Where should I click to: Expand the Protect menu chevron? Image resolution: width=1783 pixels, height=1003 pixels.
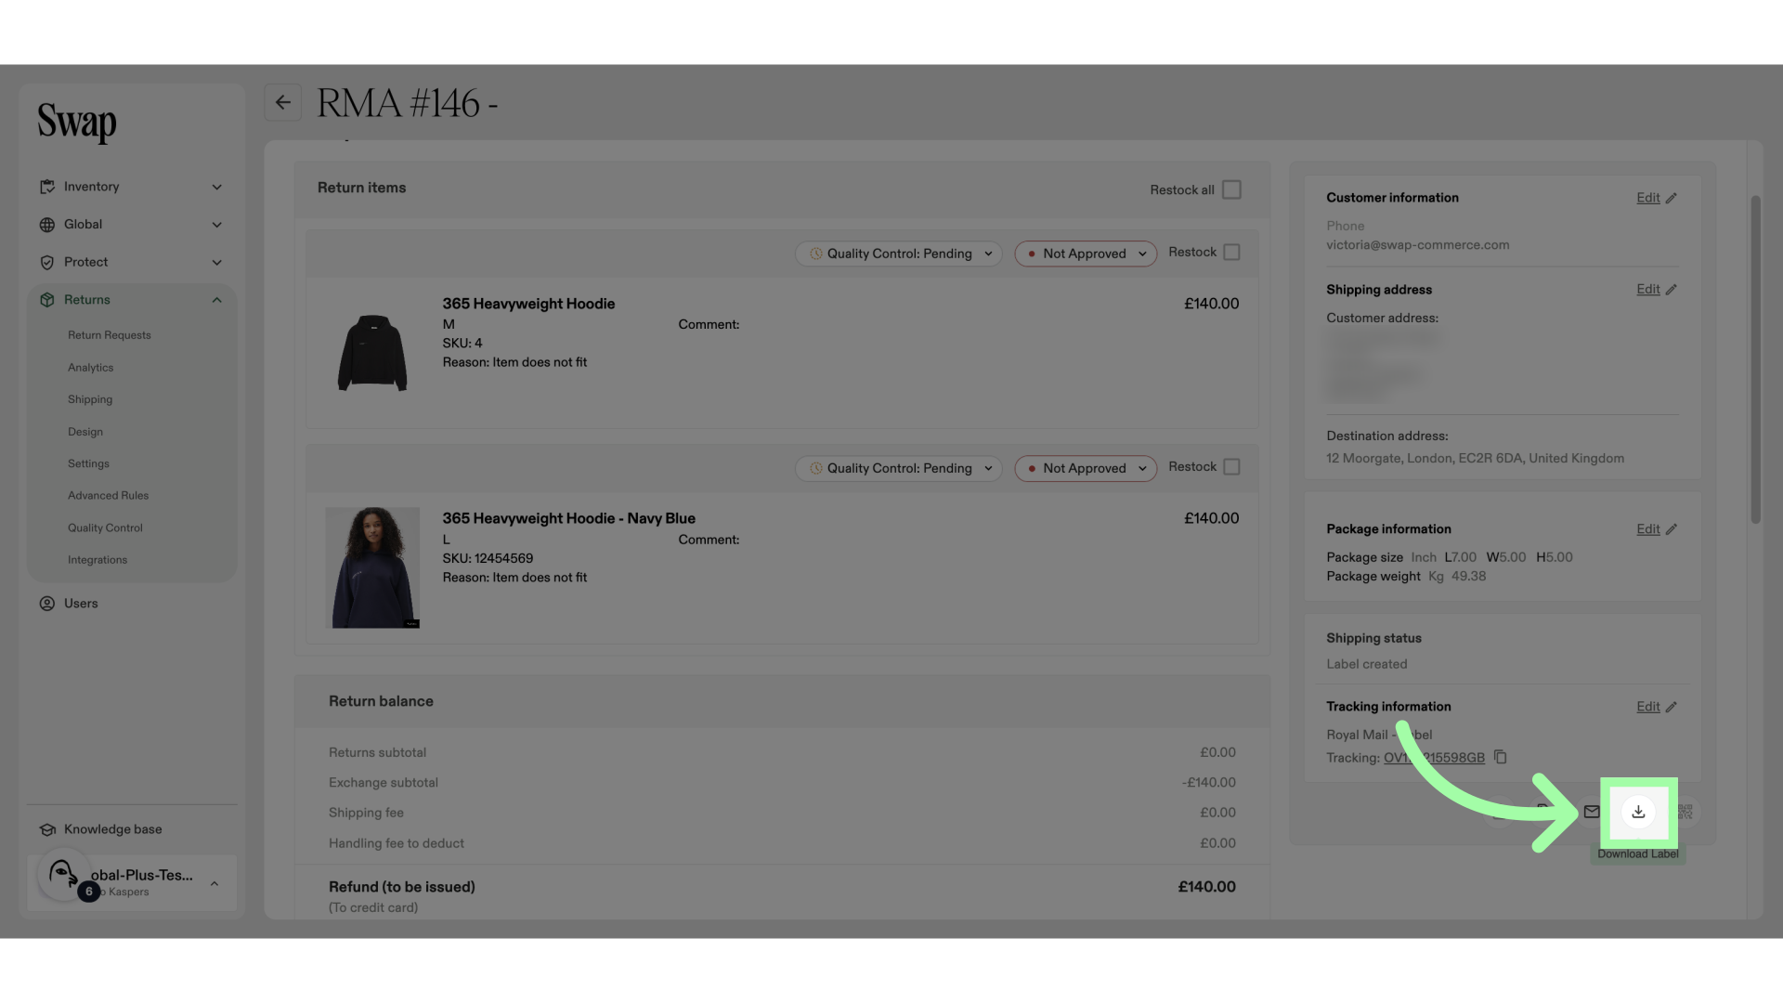point(216,263)
